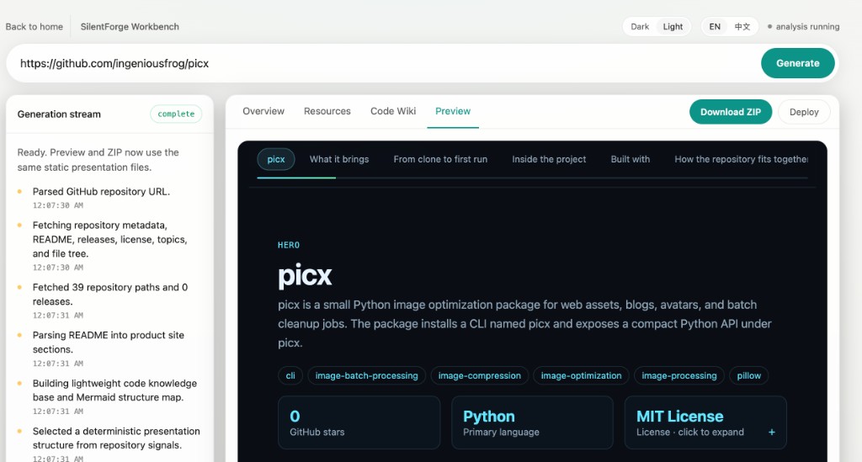Go to Built with section

(630, 159)
